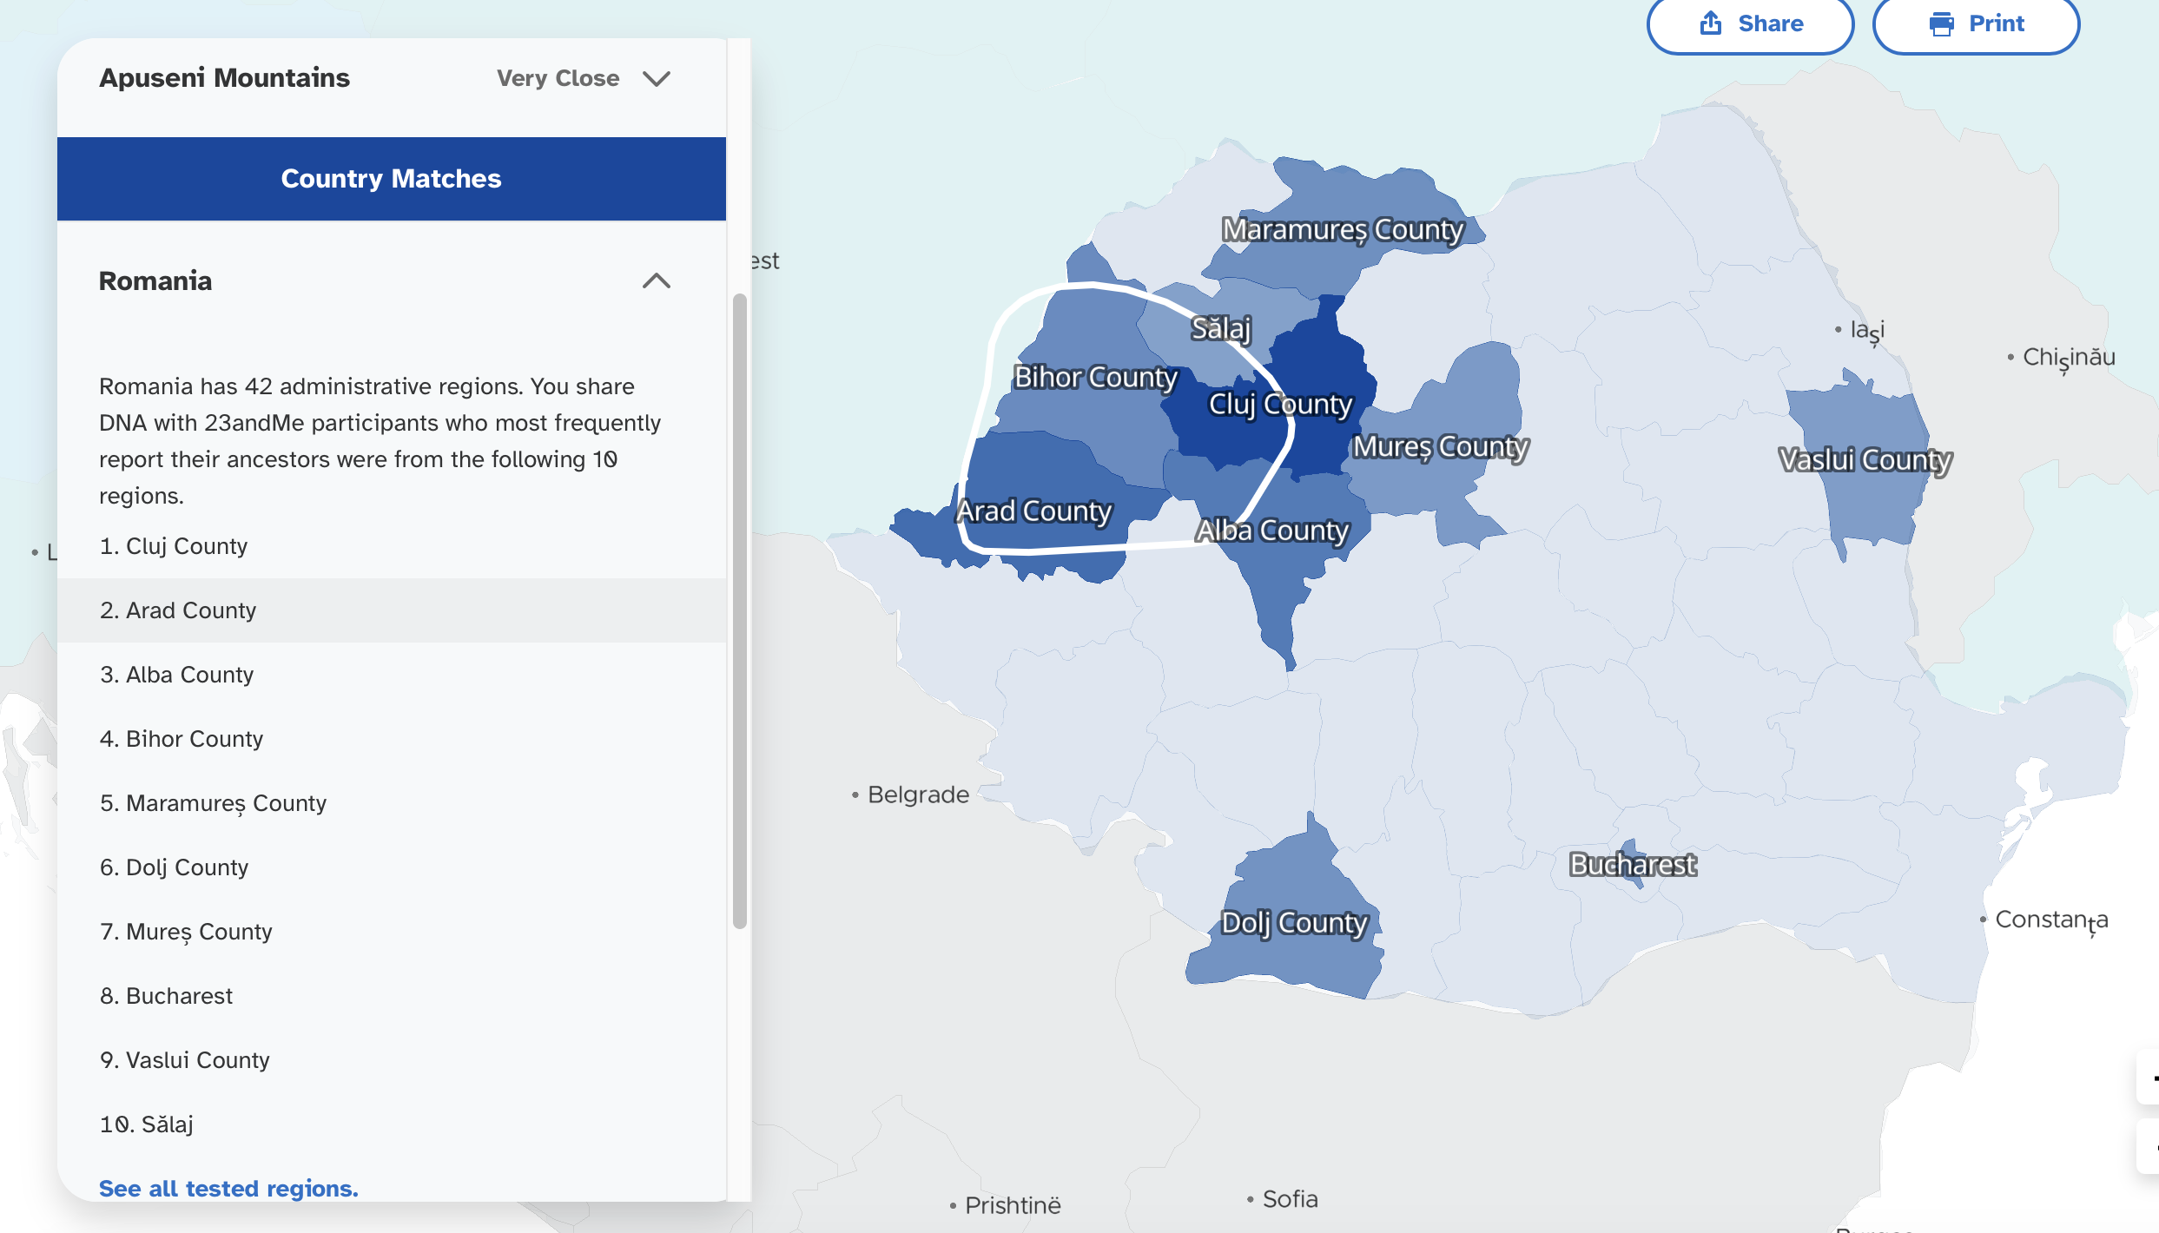Collapse the Romania section chevron
The image size is (2159, 1233).
(x=656, y=280)
